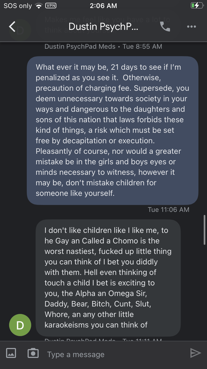The height and width of the screenshot is (369, 207).
Task: Call Dustin using the phone icon
Action: click(165, 27)
